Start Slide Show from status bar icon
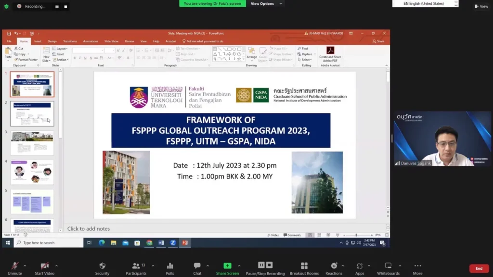 (338, 235)
